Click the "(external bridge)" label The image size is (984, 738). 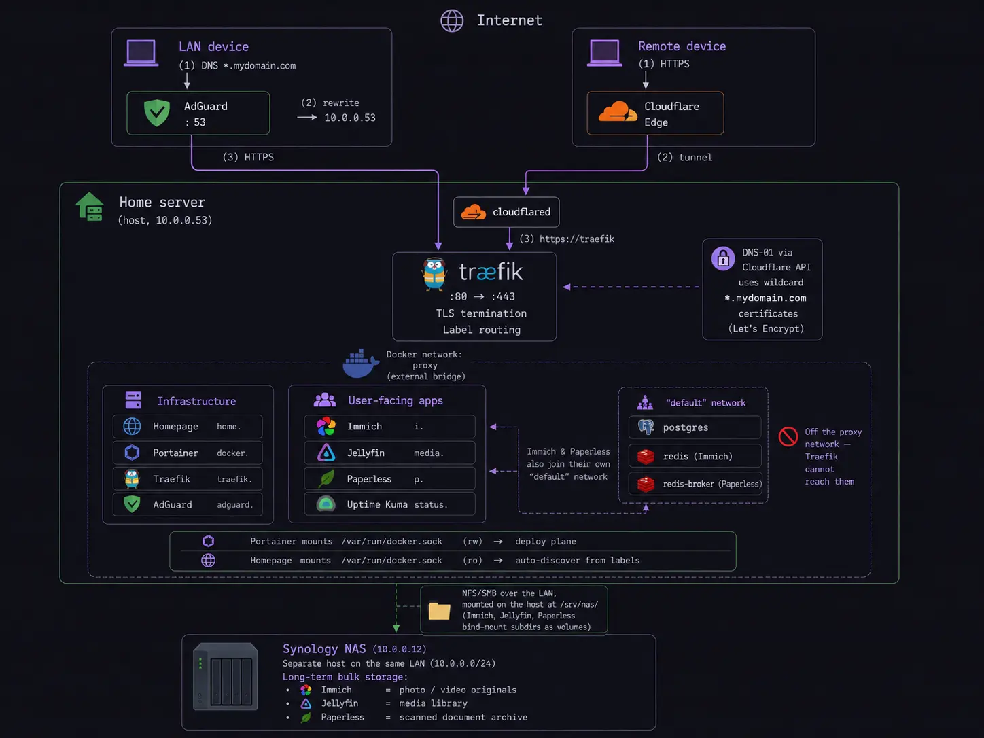click(x=426, y=376)
